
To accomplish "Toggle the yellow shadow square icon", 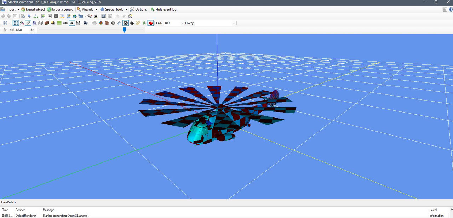I will tap(53, 23).
